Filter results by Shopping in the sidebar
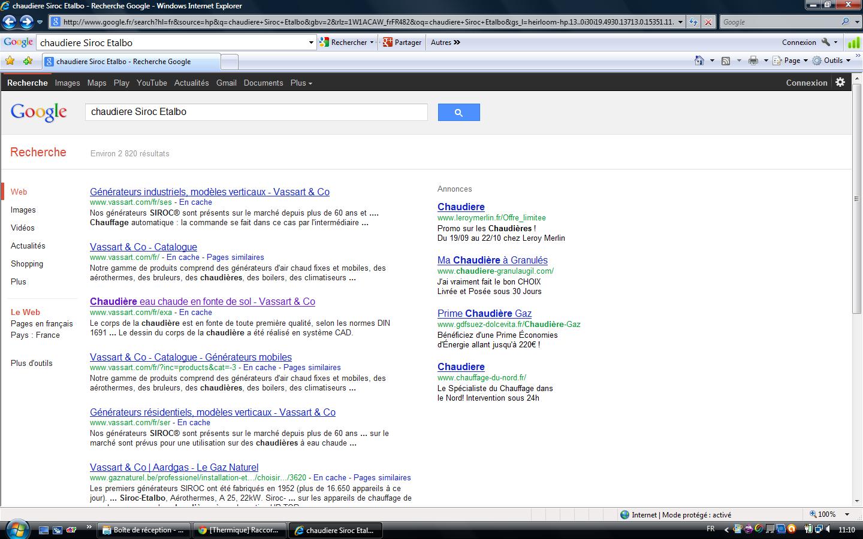 27,264
